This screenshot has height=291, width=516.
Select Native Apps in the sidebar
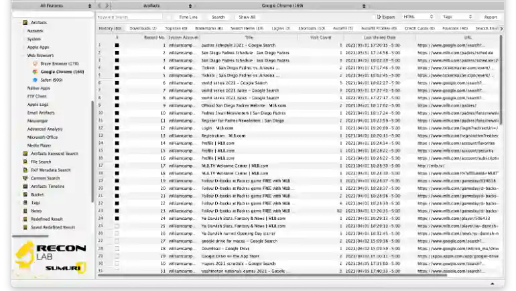point(38,88)
